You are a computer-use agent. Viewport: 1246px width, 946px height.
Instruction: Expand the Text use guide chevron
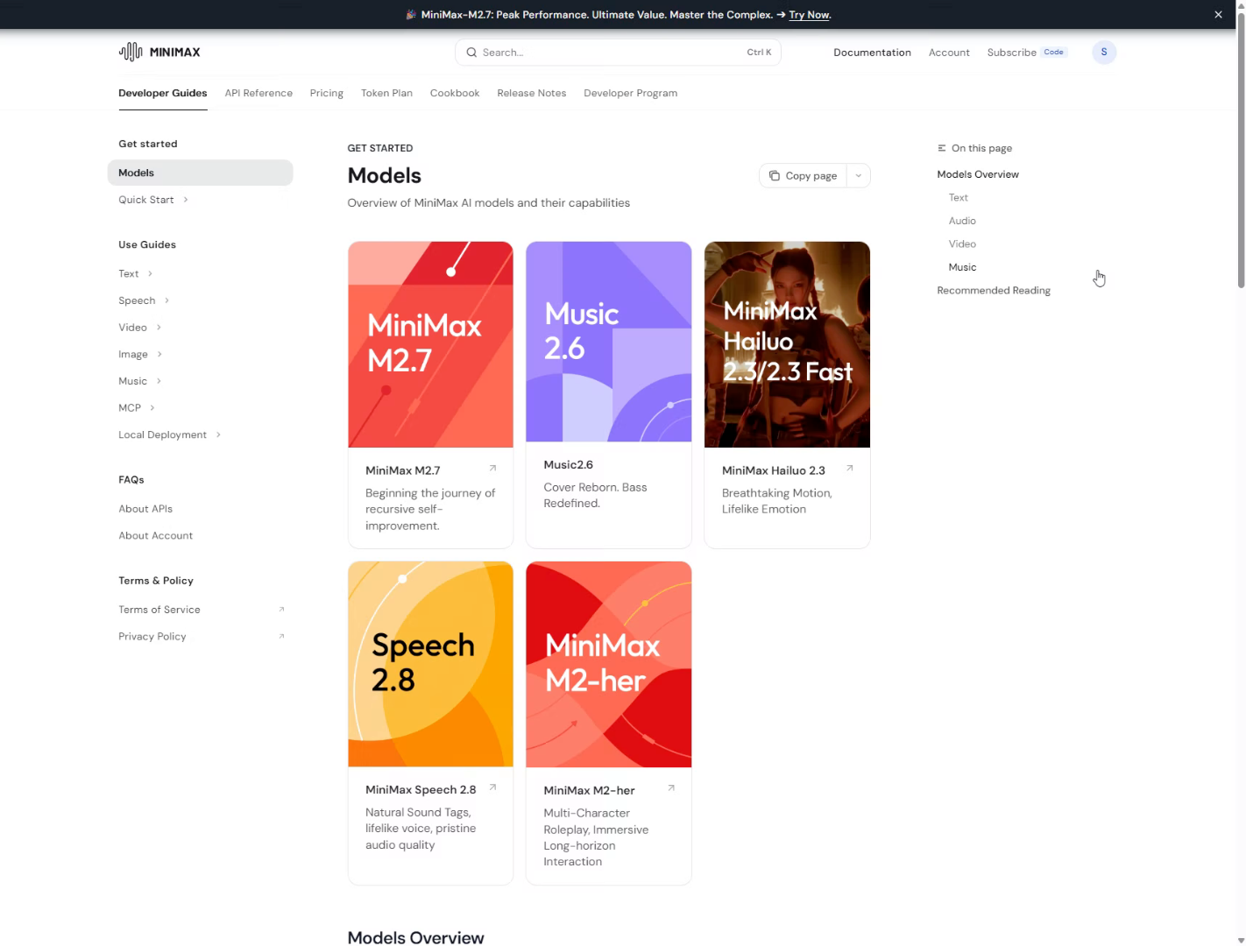(150, 274)
